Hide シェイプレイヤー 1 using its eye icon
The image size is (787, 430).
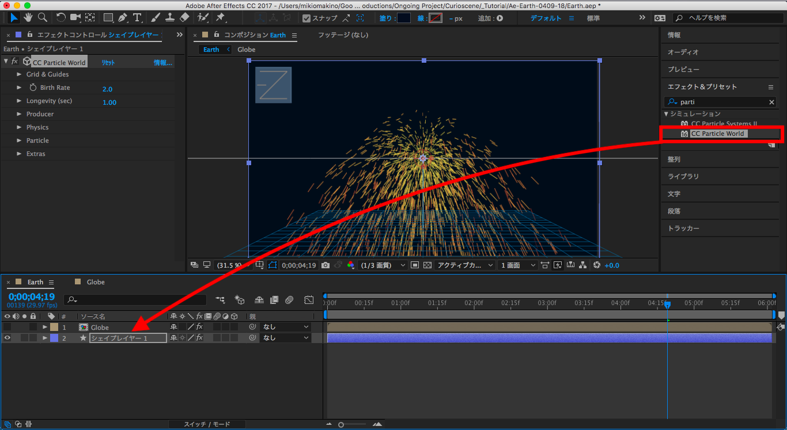7,338
